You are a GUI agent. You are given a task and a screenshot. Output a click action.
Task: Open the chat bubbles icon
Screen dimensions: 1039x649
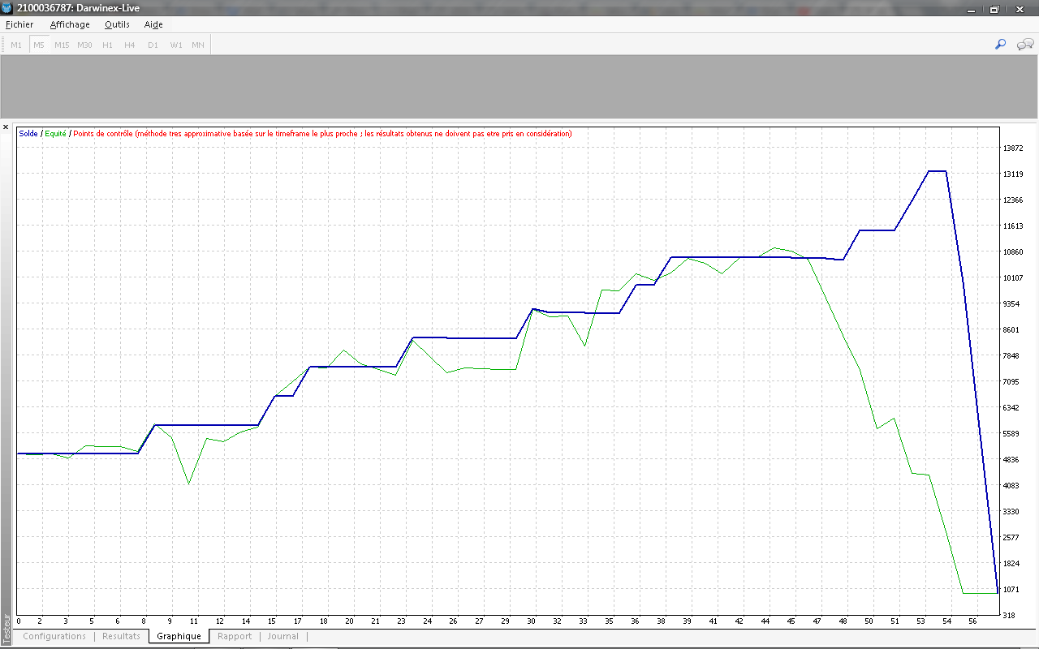[1024, 45]
